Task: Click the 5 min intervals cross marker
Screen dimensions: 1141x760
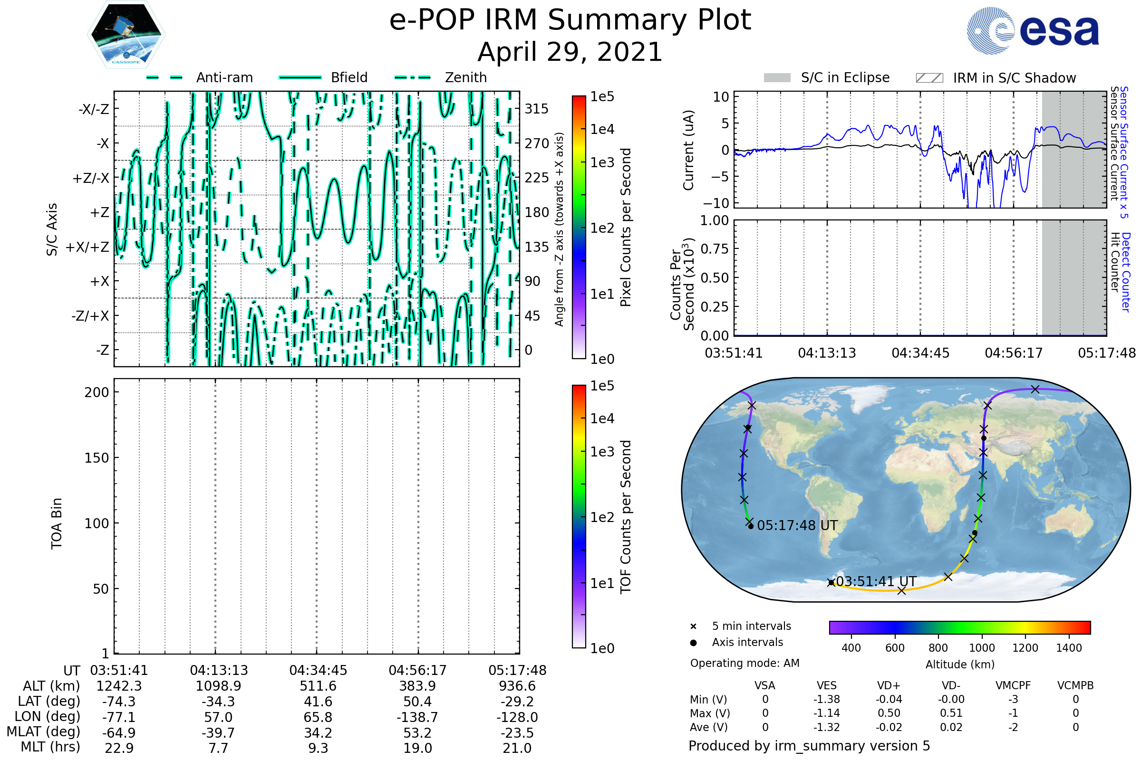Action: click(693, 627)
